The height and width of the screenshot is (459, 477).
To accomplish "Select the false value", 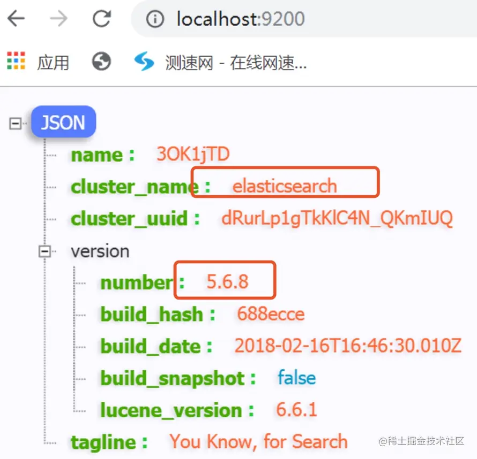I will coord(296,378).
